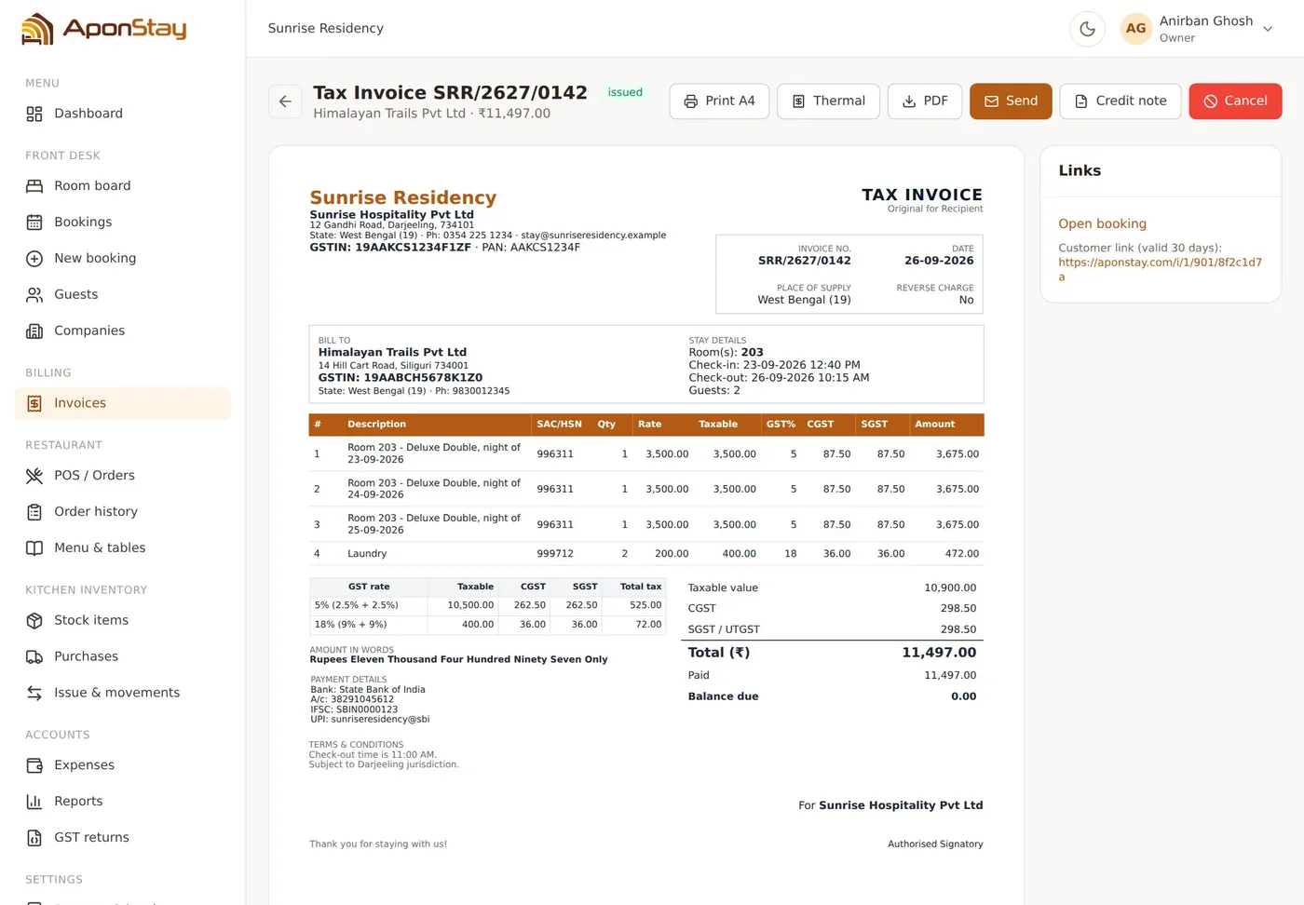Click the issued status badge

coord(625,92)
